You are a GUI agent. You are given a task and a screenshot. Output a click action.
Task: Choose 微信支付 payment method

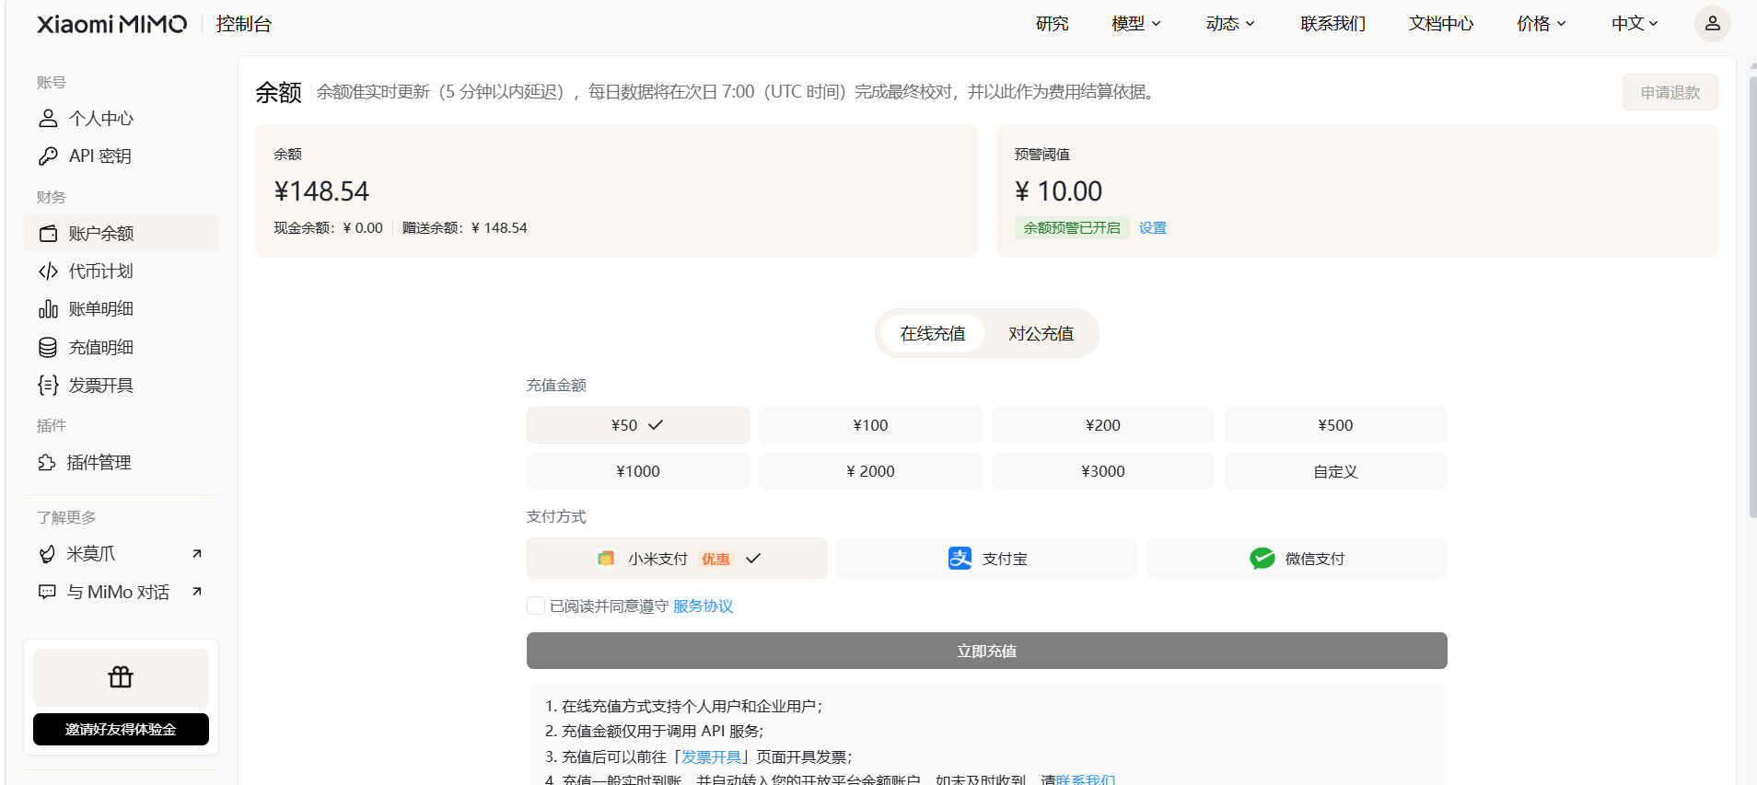pos(1297,559)
